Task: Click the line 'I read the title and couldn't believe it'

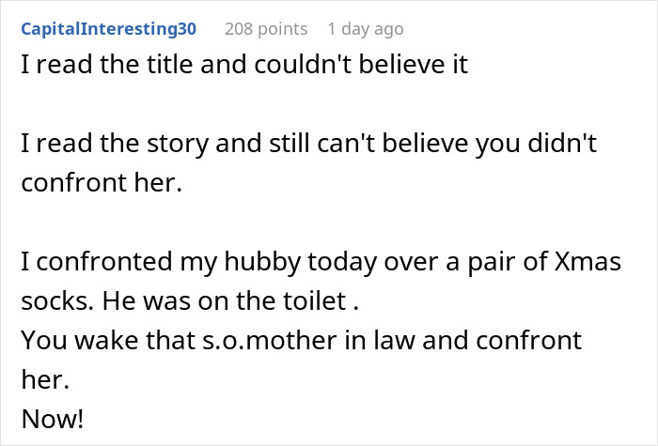Action: (x=244, y=65)
